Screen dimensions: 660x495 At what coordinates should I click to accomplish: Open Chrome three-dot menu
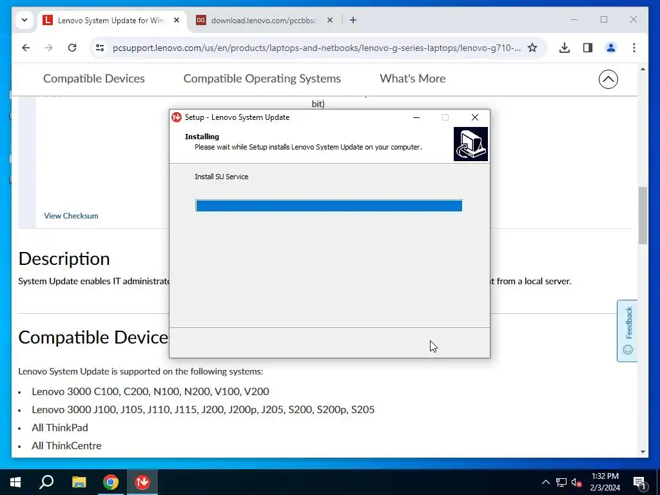click(634, 48)
